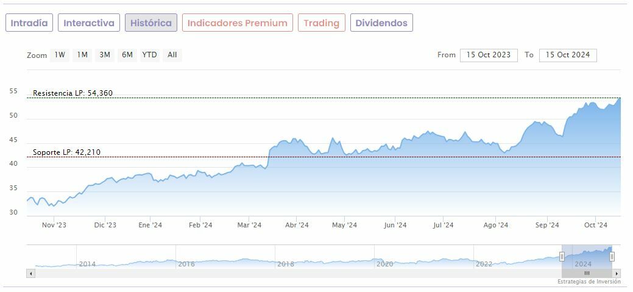Open Estrategias de Inversión credit link

589,282
